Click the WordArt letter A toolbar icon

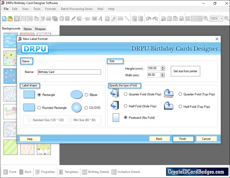[x=100, y=19]
